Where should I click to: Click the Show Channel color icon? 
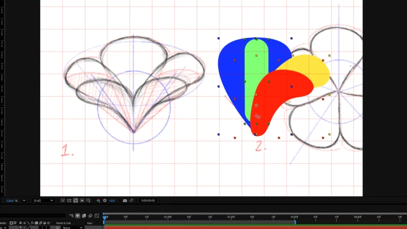(98, 200)
